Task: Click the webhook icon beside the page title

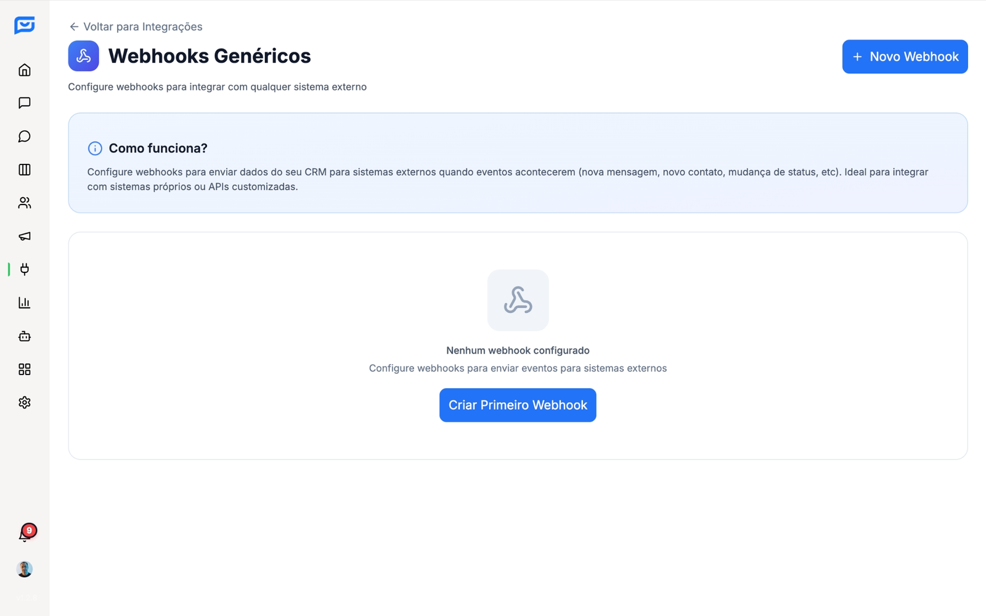Action: pyautogui.click(x=83, y=55)
